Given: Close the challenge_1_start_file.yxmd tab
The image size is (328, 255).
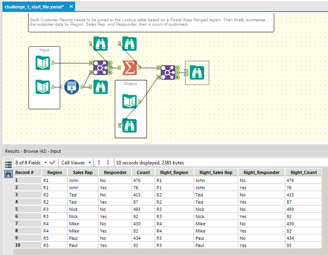Looking at the screenshot, I should pos(71,7).
